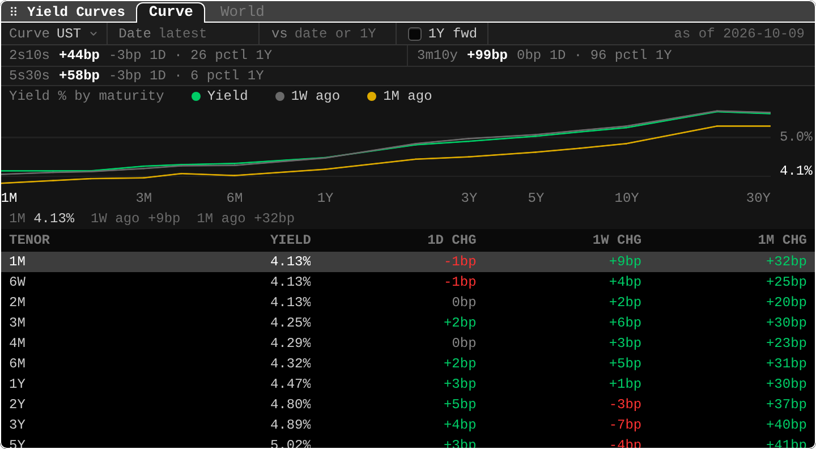Sort table by 1W CHG column header
The height and width of the screenshot is (449, 816).
[617, 240]
